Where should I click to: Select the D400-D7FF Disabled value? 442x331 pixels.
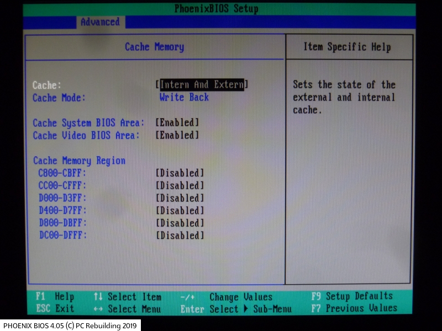[x=180, y=211]
